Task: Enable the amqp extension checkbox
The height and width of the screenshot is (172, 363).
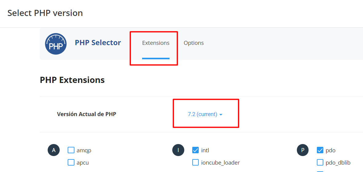Action: click(71, 150)
